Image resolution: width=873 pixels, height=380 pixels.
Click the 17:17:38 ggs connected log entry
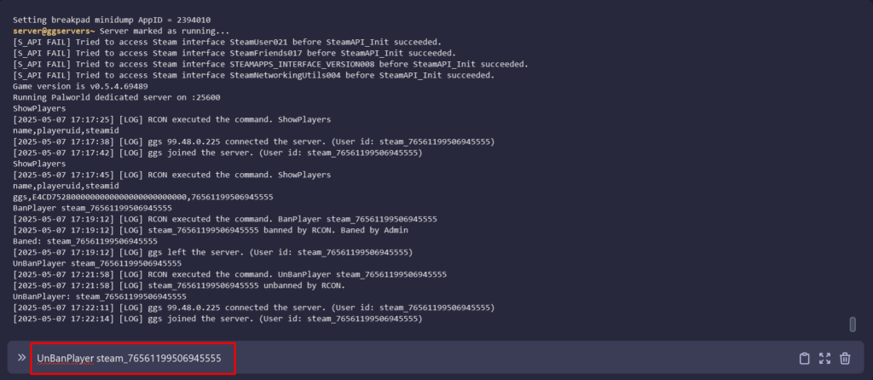click(x=253, y=141)
